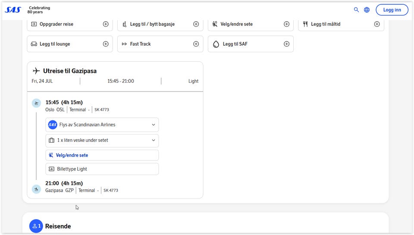Click chevron on liten veske row

click(x=154, y=140)
